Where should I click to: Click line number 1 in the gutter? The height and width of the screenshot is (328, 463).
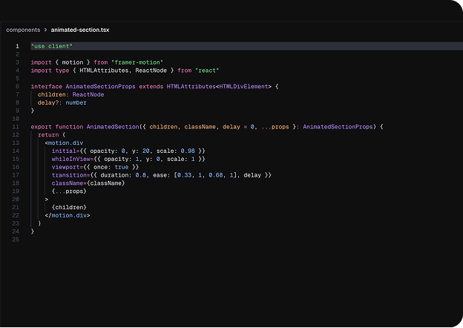[x=17, y=46]
